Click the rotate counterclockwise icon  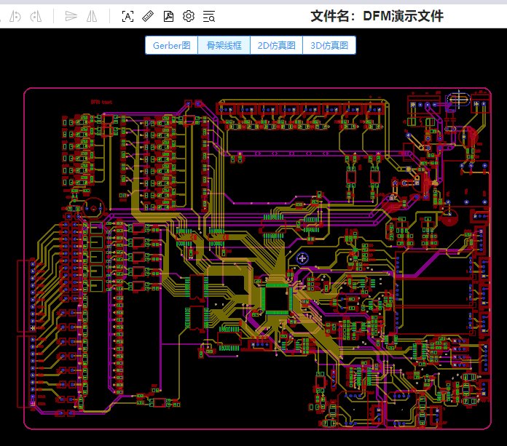pyautogui.click(x=15, y=16)
